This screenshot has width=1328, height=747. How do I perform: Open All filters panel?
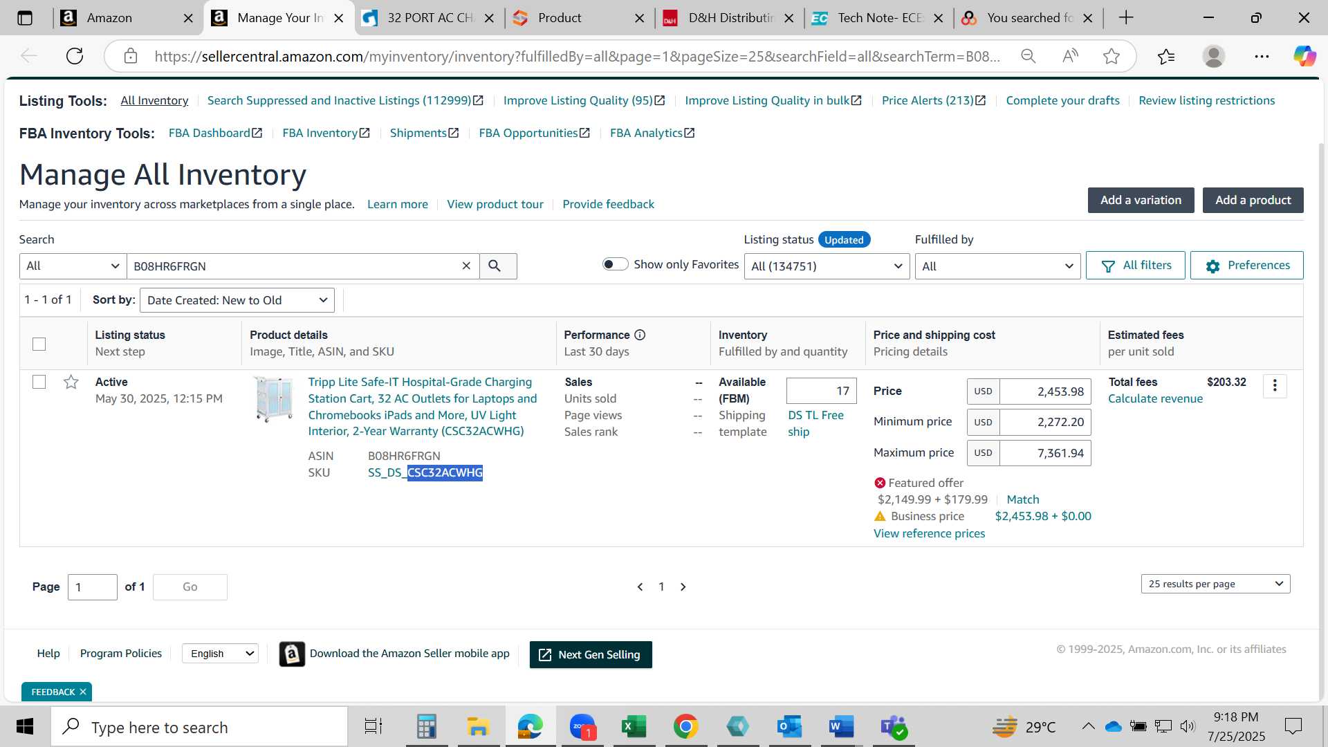(x=1135, y=266)
